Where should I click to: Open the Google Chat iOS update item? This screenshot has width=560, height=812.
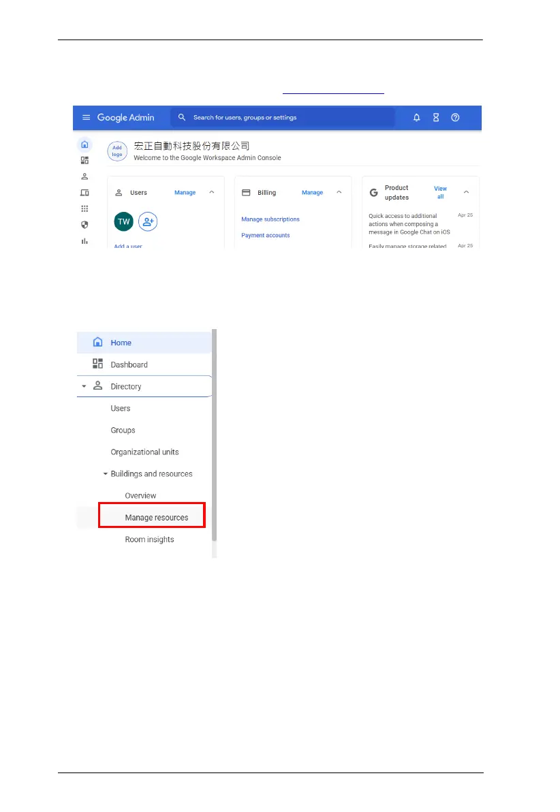pos(409,224)
